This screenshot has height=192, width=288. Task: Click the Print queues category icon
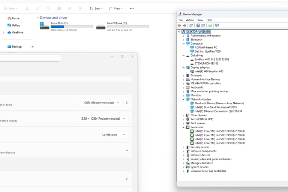(x=188, y=123)
